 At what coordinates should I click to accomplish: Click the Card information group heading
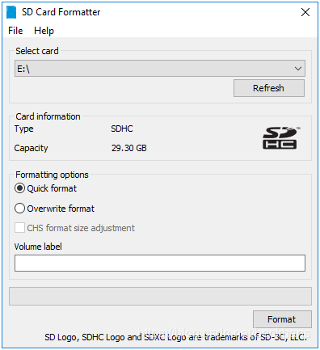[x=48, y=116]
